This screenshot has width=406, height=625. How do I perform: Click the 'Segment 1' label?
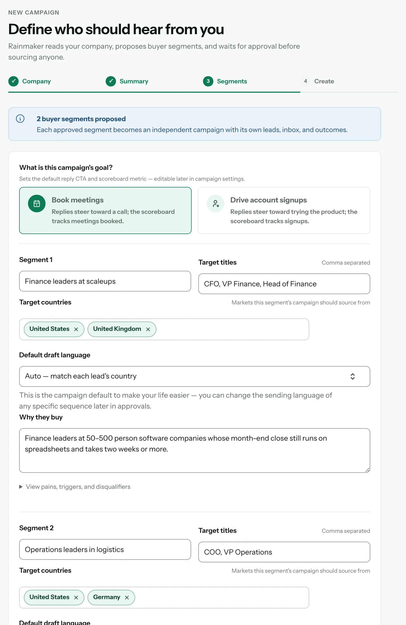36,260
